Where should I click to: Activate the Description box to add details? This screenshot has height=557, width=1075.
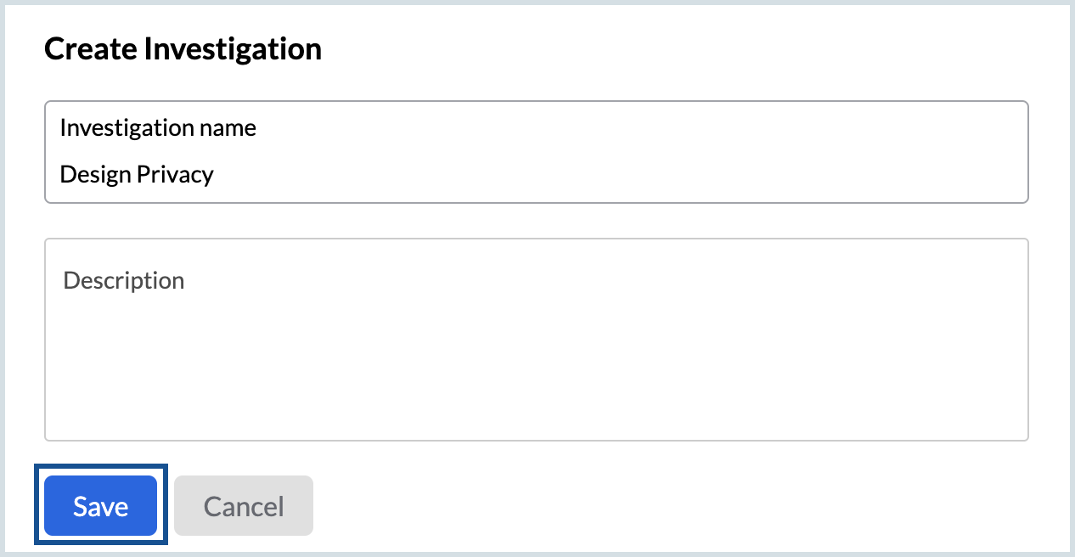point(537,340)
